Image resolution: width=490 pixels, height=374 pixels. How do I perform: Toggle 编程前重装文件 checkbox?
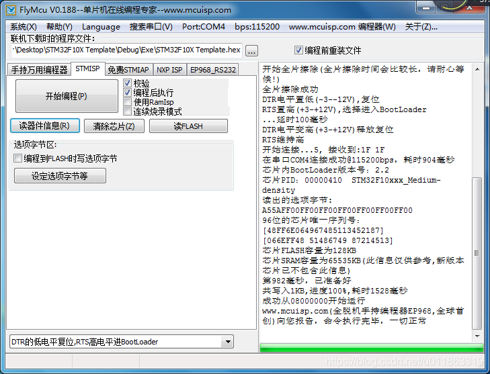(x=298, y=50)
